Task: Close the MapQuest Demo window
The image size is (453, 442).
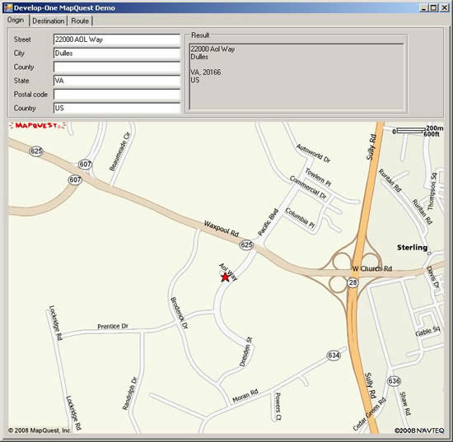Action: (x=444, y=8)
